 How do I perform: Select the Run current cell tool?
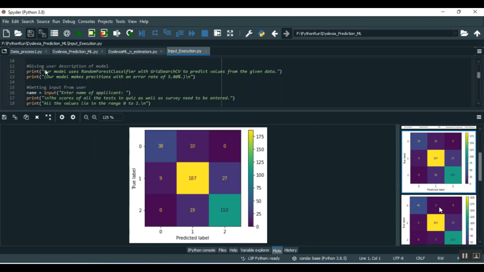92,33
